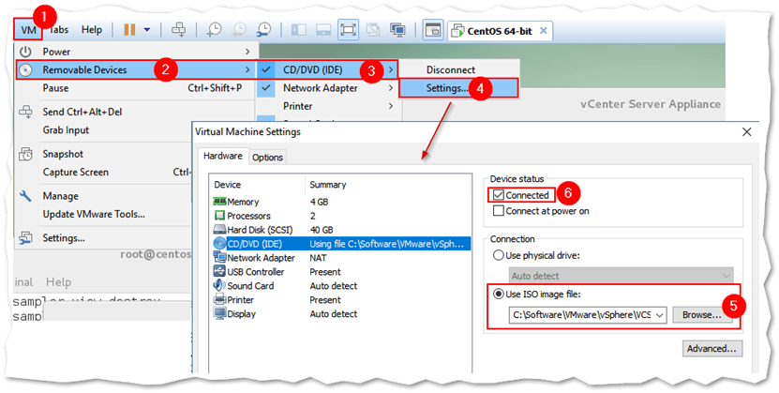Click the greyed Unity mode toolbar icon

pos(373,30)
